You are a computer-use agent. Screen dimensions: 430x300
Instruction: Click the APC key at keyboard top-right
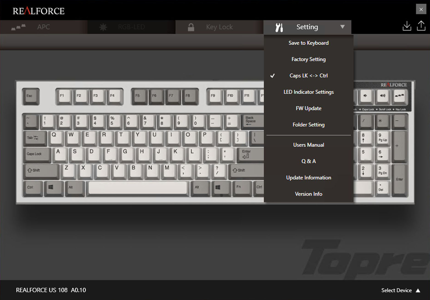point(400,97)
